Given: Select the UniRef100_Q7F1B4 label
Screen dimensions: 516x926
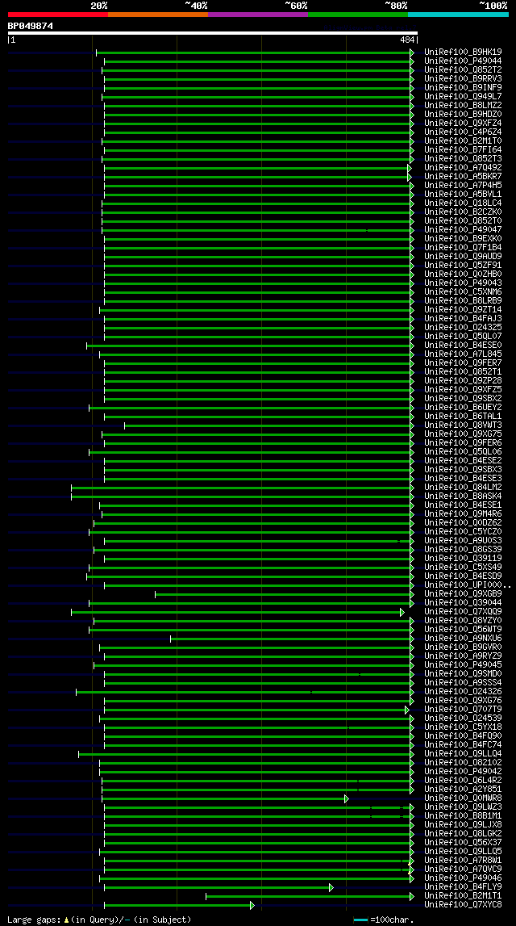Looking at the screenshot, I should coord(463,248).
